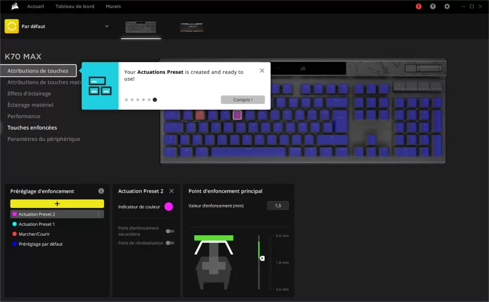
Task: Click the info icon in Préréglage d'enfoncement
Action: pyautogui.click(x=101, y=191)
